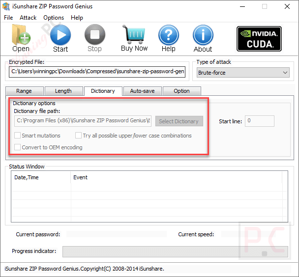299x277 pixels.
Task: Switch to the Auto-save tab
Action: click(143, 91)
